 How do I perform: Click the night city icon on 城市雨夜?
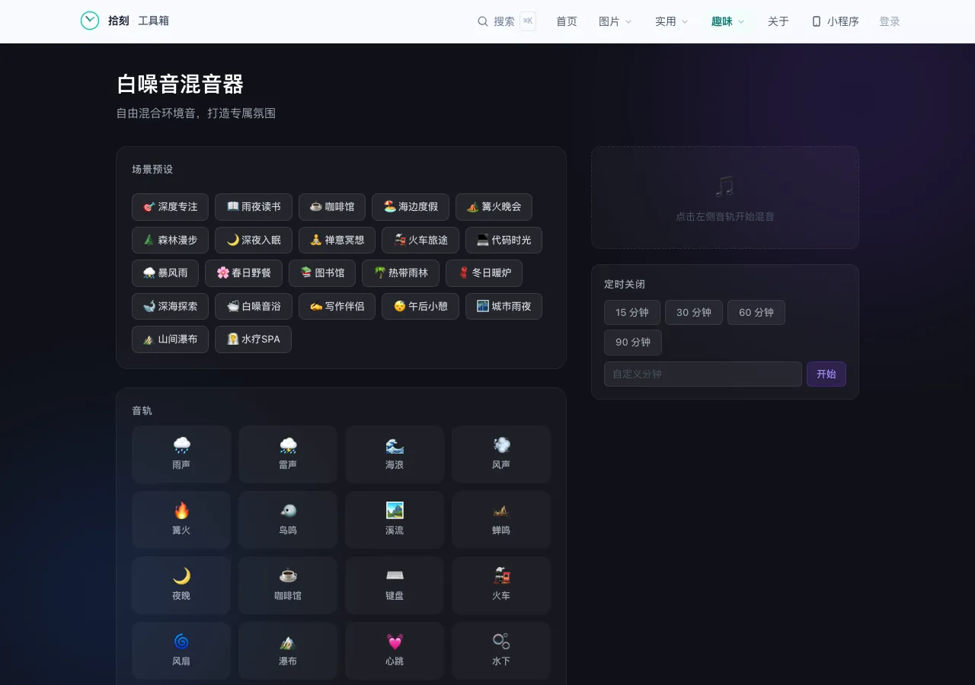[483, 306]
